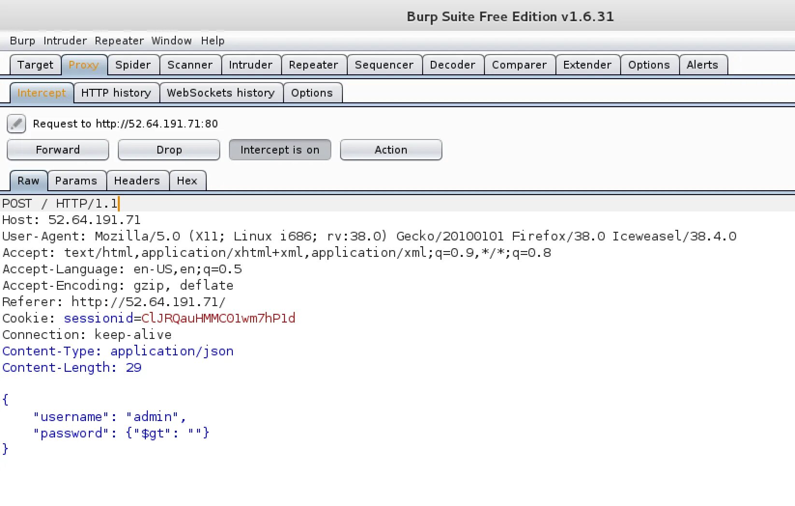Click the Connection: keep-alive line
The image size is (795, 506).
click(87, 335)
